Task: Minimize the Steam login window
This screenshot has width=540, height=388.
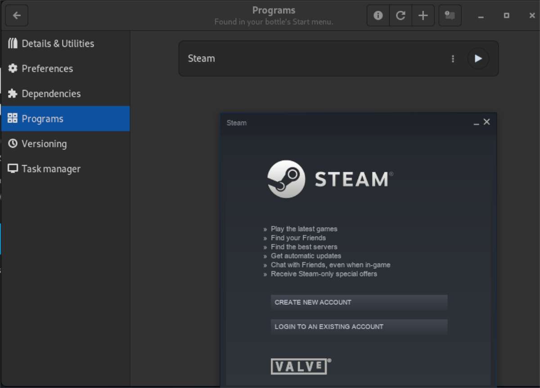Action: coord(476,122)
